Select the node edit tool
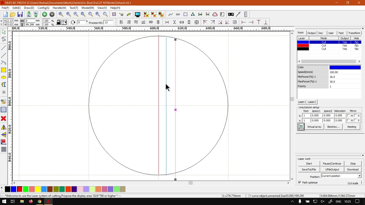365x205 pixels. [4, 39]
